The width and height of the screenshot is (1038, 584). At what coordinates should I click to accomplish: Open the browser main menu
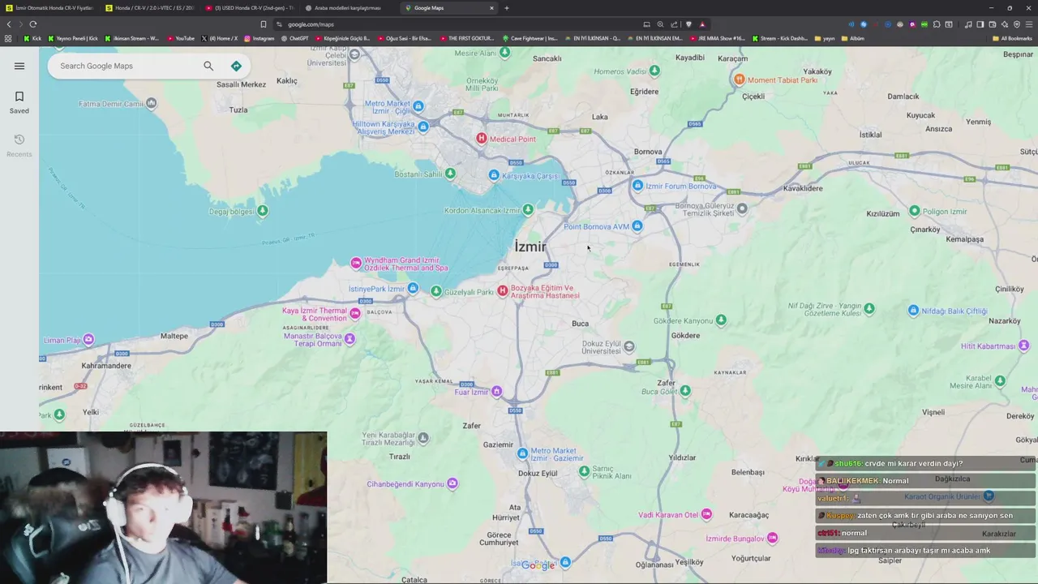click(x=1029, y=24)
